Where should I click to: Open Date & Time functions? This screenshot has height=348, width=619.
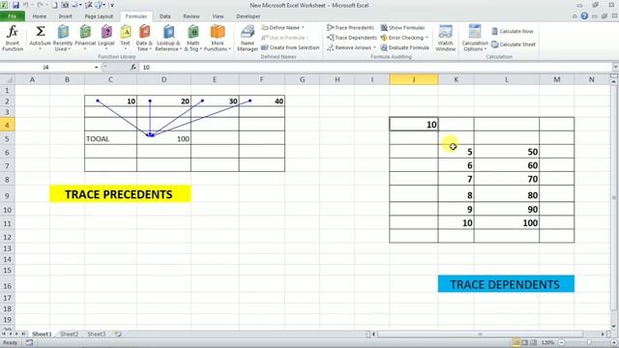144,39
